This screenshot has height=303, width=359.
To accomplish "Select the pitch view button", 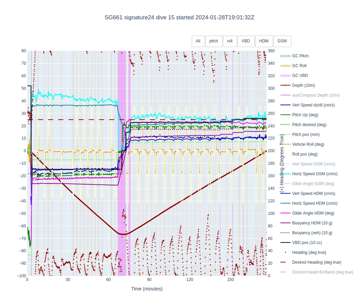I will [214, 41].
